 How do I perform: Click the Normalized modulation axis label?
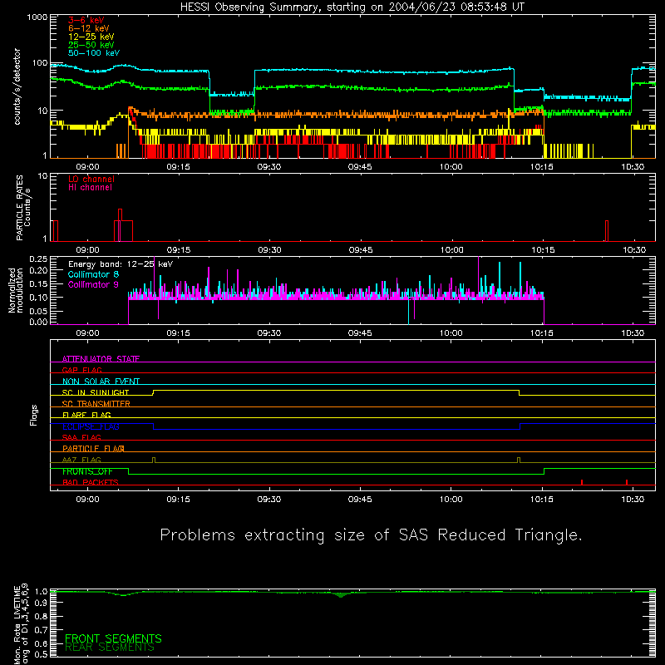coord(16,290)
